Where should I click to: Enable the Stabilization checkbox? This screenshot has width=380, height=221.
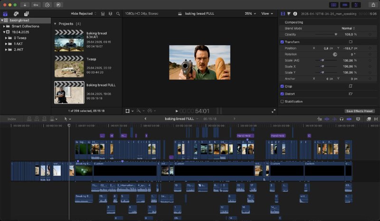[282, 101]
